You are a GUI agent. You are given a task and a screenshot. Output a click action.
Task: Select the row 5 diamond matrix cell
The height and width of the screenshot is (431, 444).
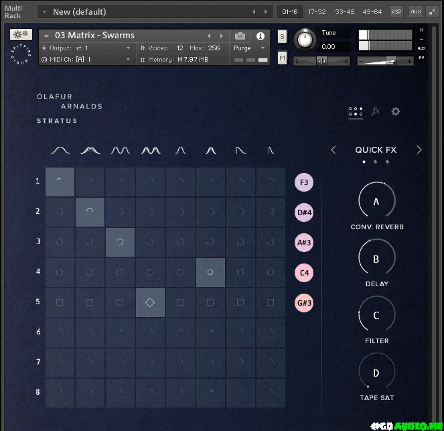pyautogui.click(x=150, y=303)
